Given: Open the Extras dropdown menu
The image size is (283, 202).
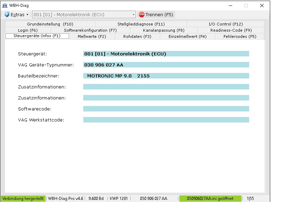Looking at the screenshot, I should click(x=17, y=14).
